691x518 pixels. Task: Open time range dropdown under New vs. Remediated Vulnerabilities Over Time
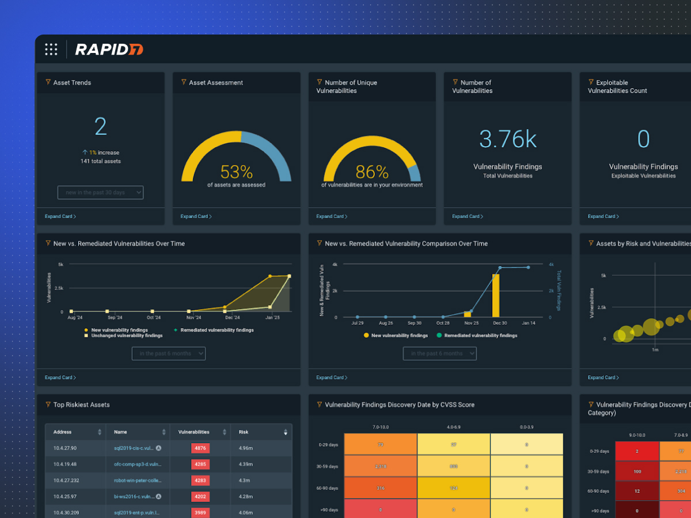pos(168,353)
